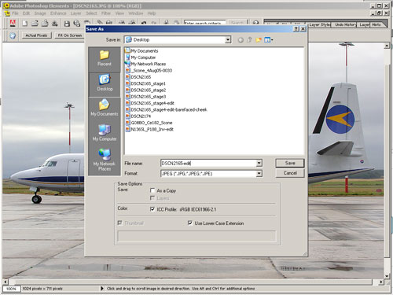
Task: Select Desktop in the places sidebar
Action: point(105,83)
